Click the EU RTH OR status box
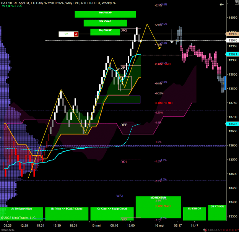This screenshot has height=232, width=239. tap(217, 213)
